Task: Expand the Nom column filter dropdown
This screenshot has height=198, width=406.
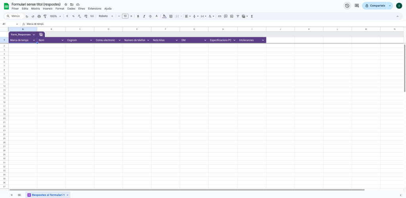Action: (x=62, y=40)
